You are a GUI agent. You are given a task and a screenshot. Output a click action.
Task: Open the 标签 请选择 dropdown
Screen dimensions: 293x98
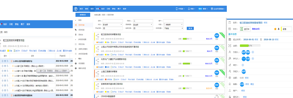pyautogui.click(x=173, y=25)
